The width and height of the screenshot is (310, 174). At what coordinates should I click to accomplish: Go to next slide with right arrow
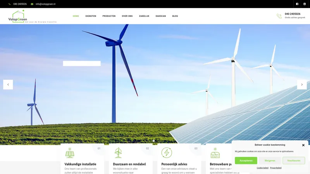[x=302, y=84]
